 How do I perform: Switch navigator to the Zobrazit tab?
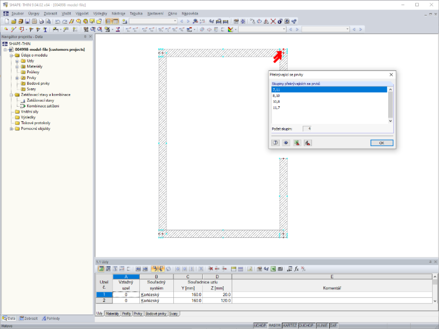[x=28, y=319]
